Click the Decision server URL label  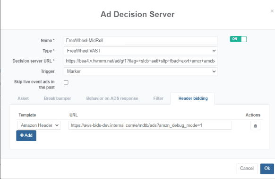pos(34,61)
